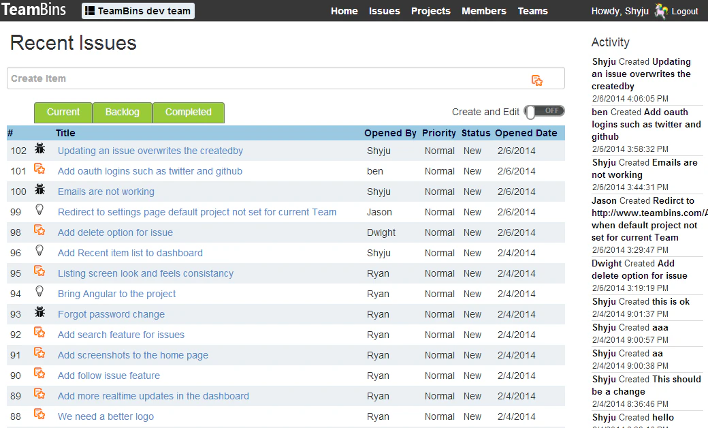Click 'ben' in Opened By for issue 101
Viewport: 708px width, 428px height.
click(375, 171)
